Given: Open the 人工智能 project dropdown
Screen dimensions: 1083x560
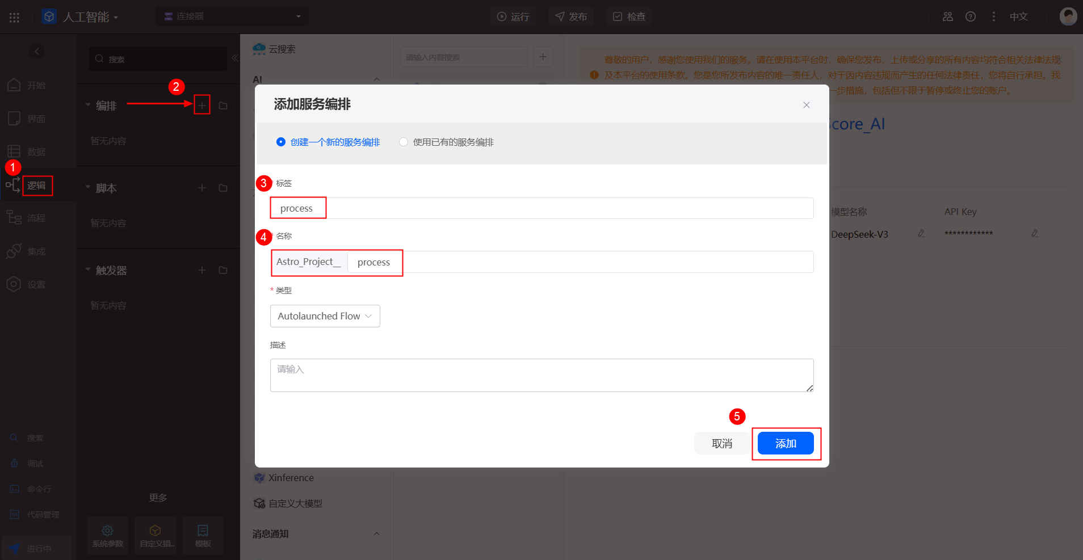Looking at the screenshot, I should [91, 17].
